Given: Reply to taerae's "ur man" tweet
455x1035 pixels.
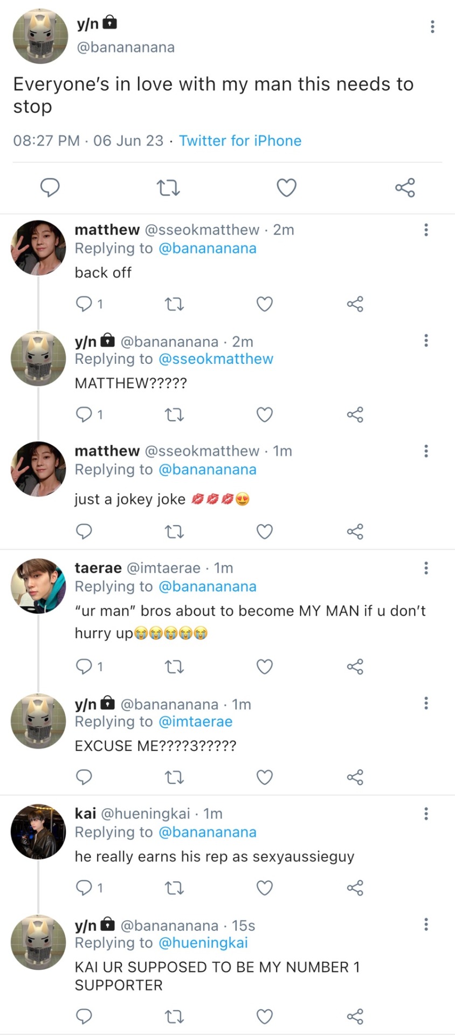Looking at the screenshot, I should (x=84, y=667).
